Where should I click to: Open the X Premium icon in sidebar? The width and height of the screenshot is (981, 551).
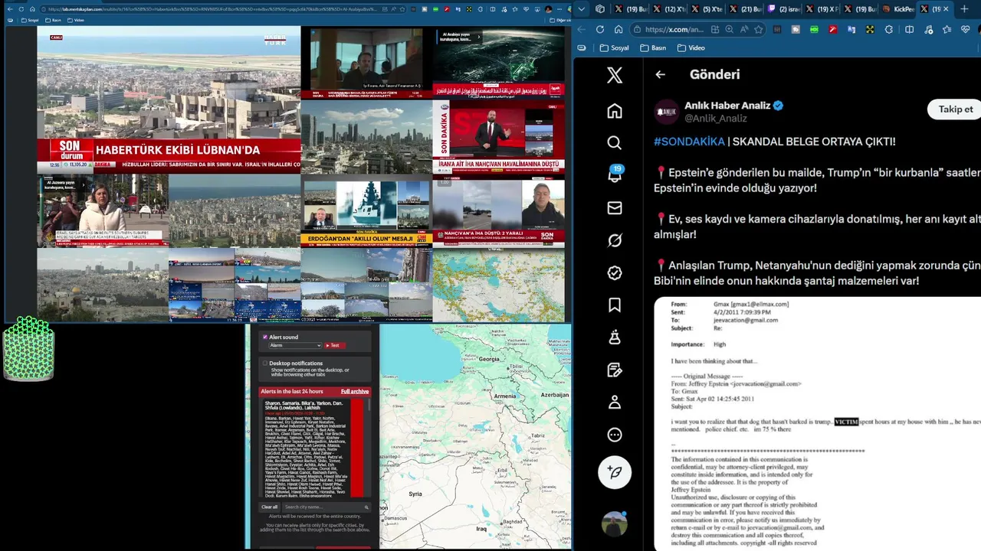point(615,337)
